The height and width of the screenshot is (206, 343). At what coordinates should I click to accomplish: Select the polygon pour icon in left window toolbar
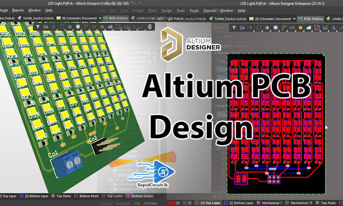click(x=110, y=27)
